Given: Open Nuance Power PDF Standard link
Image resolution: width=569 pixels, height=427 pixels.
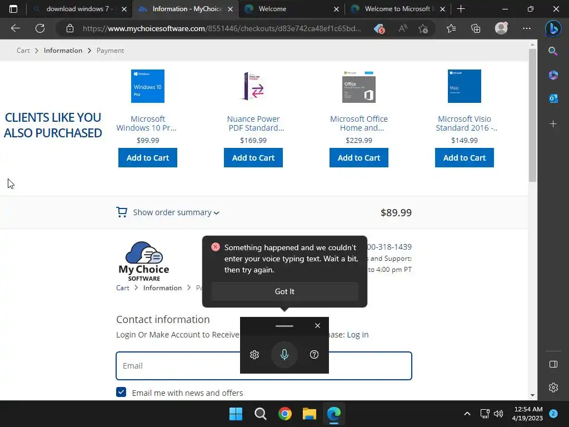Looking at the screenshot, I should [x=254, y=123].
